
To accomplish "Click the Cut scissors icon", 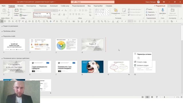I will [9, 10].
